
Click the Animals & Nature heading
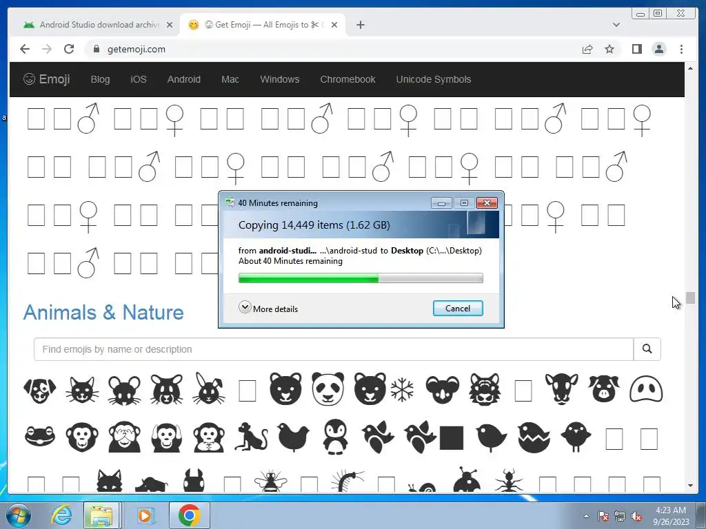pyautogui.click(x=103, y=312)
